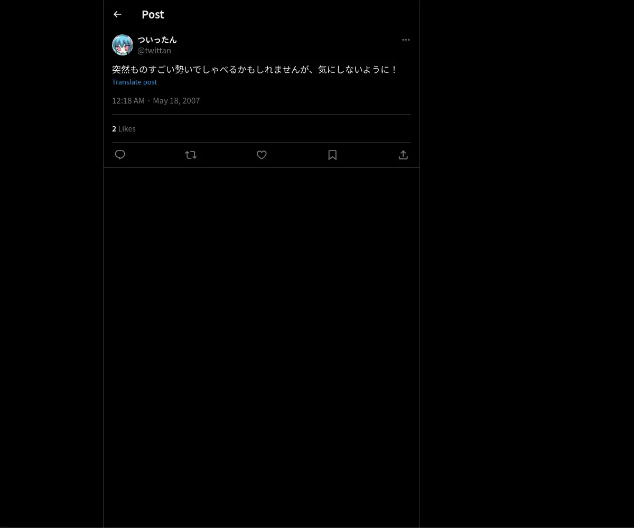Open the blue-haired profile avatar
The height and width of the screenshot is (528, 634).
coord(123,45)
